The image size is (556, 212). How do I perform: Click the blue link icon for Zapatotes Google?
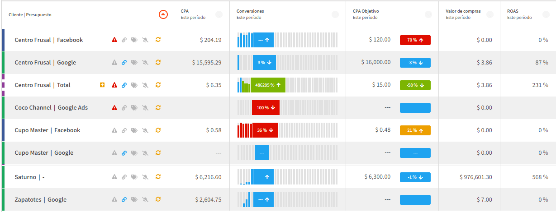pyautogui.click(x=124, y=199)
